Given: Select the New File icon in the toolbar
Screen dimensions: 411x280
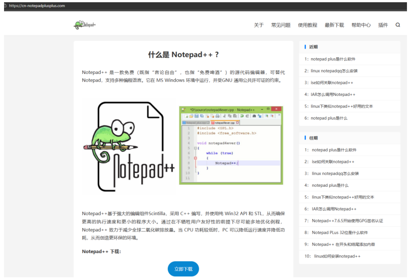Looking at the screenshot, I should [x=186, y=116].
